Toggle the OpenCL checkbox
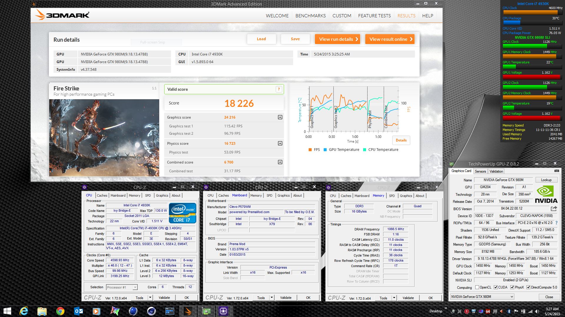 point(477,287)
